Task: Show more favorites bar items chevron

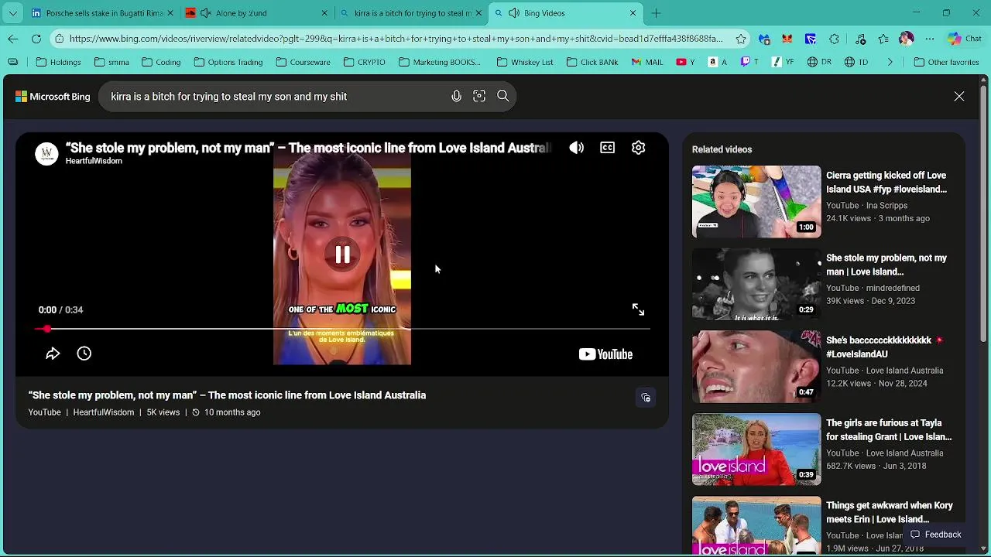Action: [890, 62]
